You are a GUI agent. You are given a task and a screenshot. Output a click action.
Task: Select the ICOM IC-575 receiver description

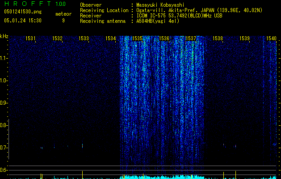[179, 16]
